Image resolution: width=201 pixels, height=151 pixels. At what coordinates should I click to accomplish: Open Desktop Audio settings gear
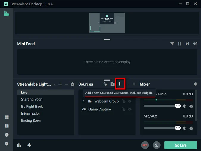click(191, 106)
